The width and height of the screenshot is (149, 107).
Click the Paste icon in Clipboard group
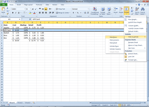point(3,9)
